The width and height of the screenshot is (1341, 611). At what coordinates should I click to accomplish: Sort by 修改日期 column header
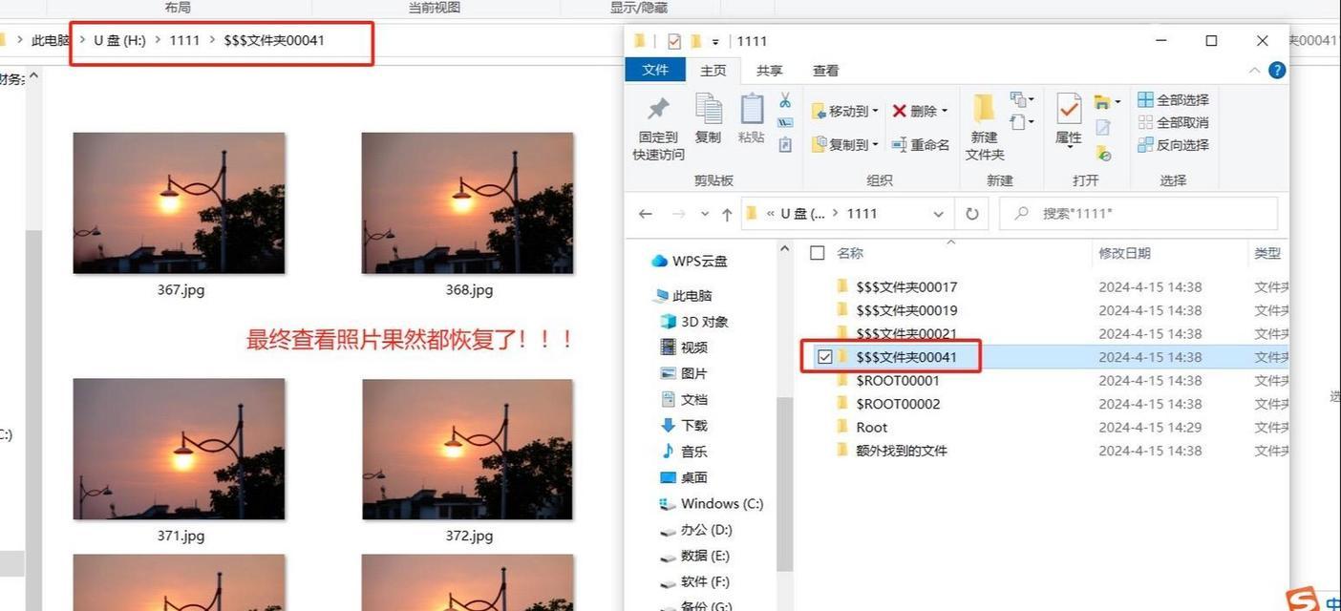[1124, 253]
